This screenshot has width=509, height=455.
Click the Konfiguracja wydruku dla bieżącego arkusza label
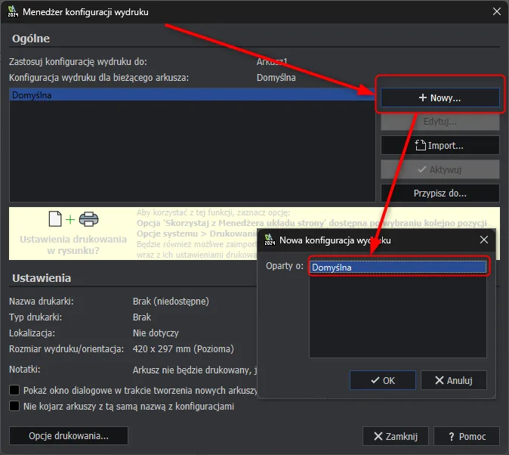pyautogui.click(x=99, y=78)
